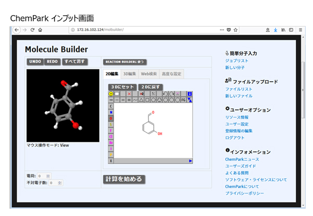The height and width of the screenshot is (216, 313).
Task: Select the wavy chain tool
Action: (135, 100)
